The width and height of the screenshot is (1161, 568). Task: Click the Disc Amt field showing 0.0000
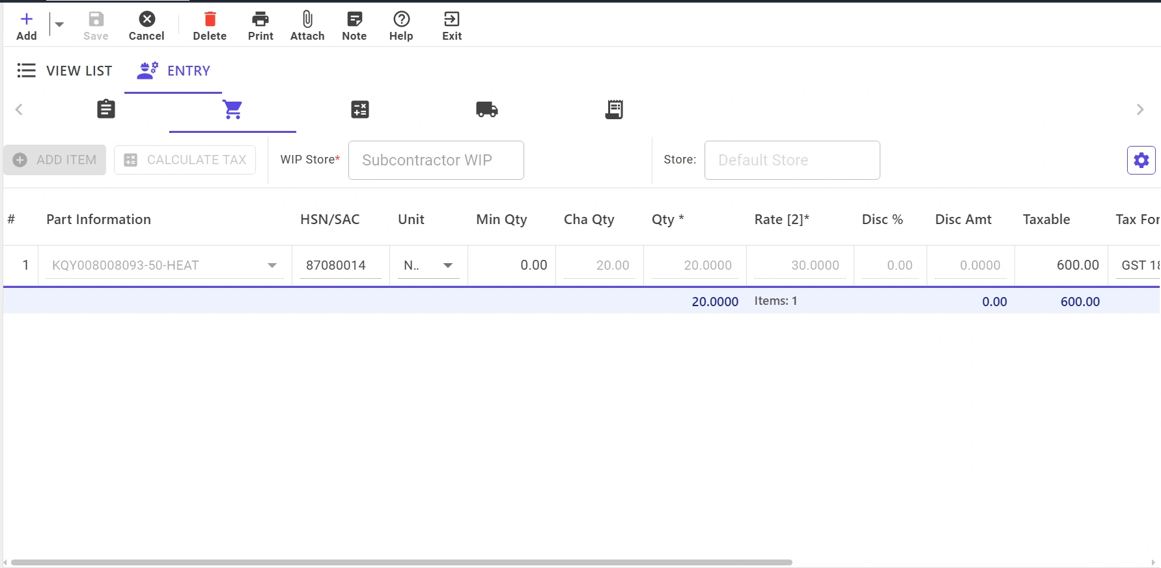click(x=971, y=265)
